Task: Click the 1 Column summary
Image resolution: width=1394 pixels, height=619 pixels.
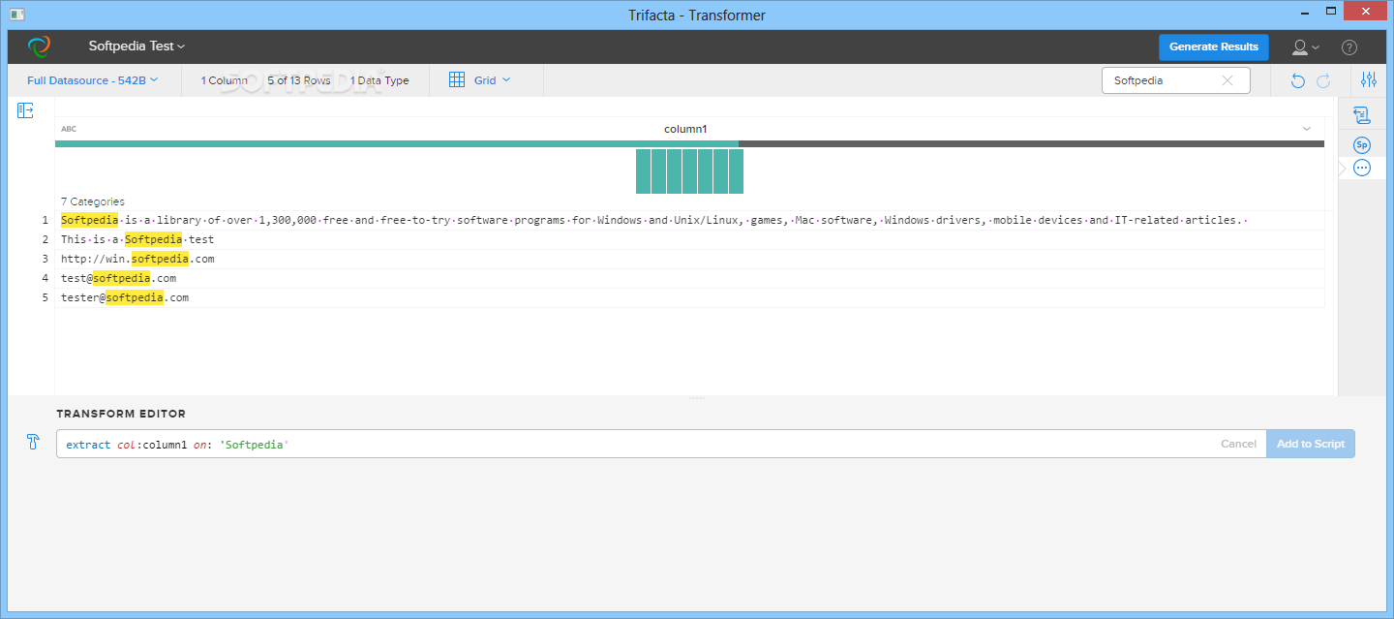Action: click(x=224, y=80)
